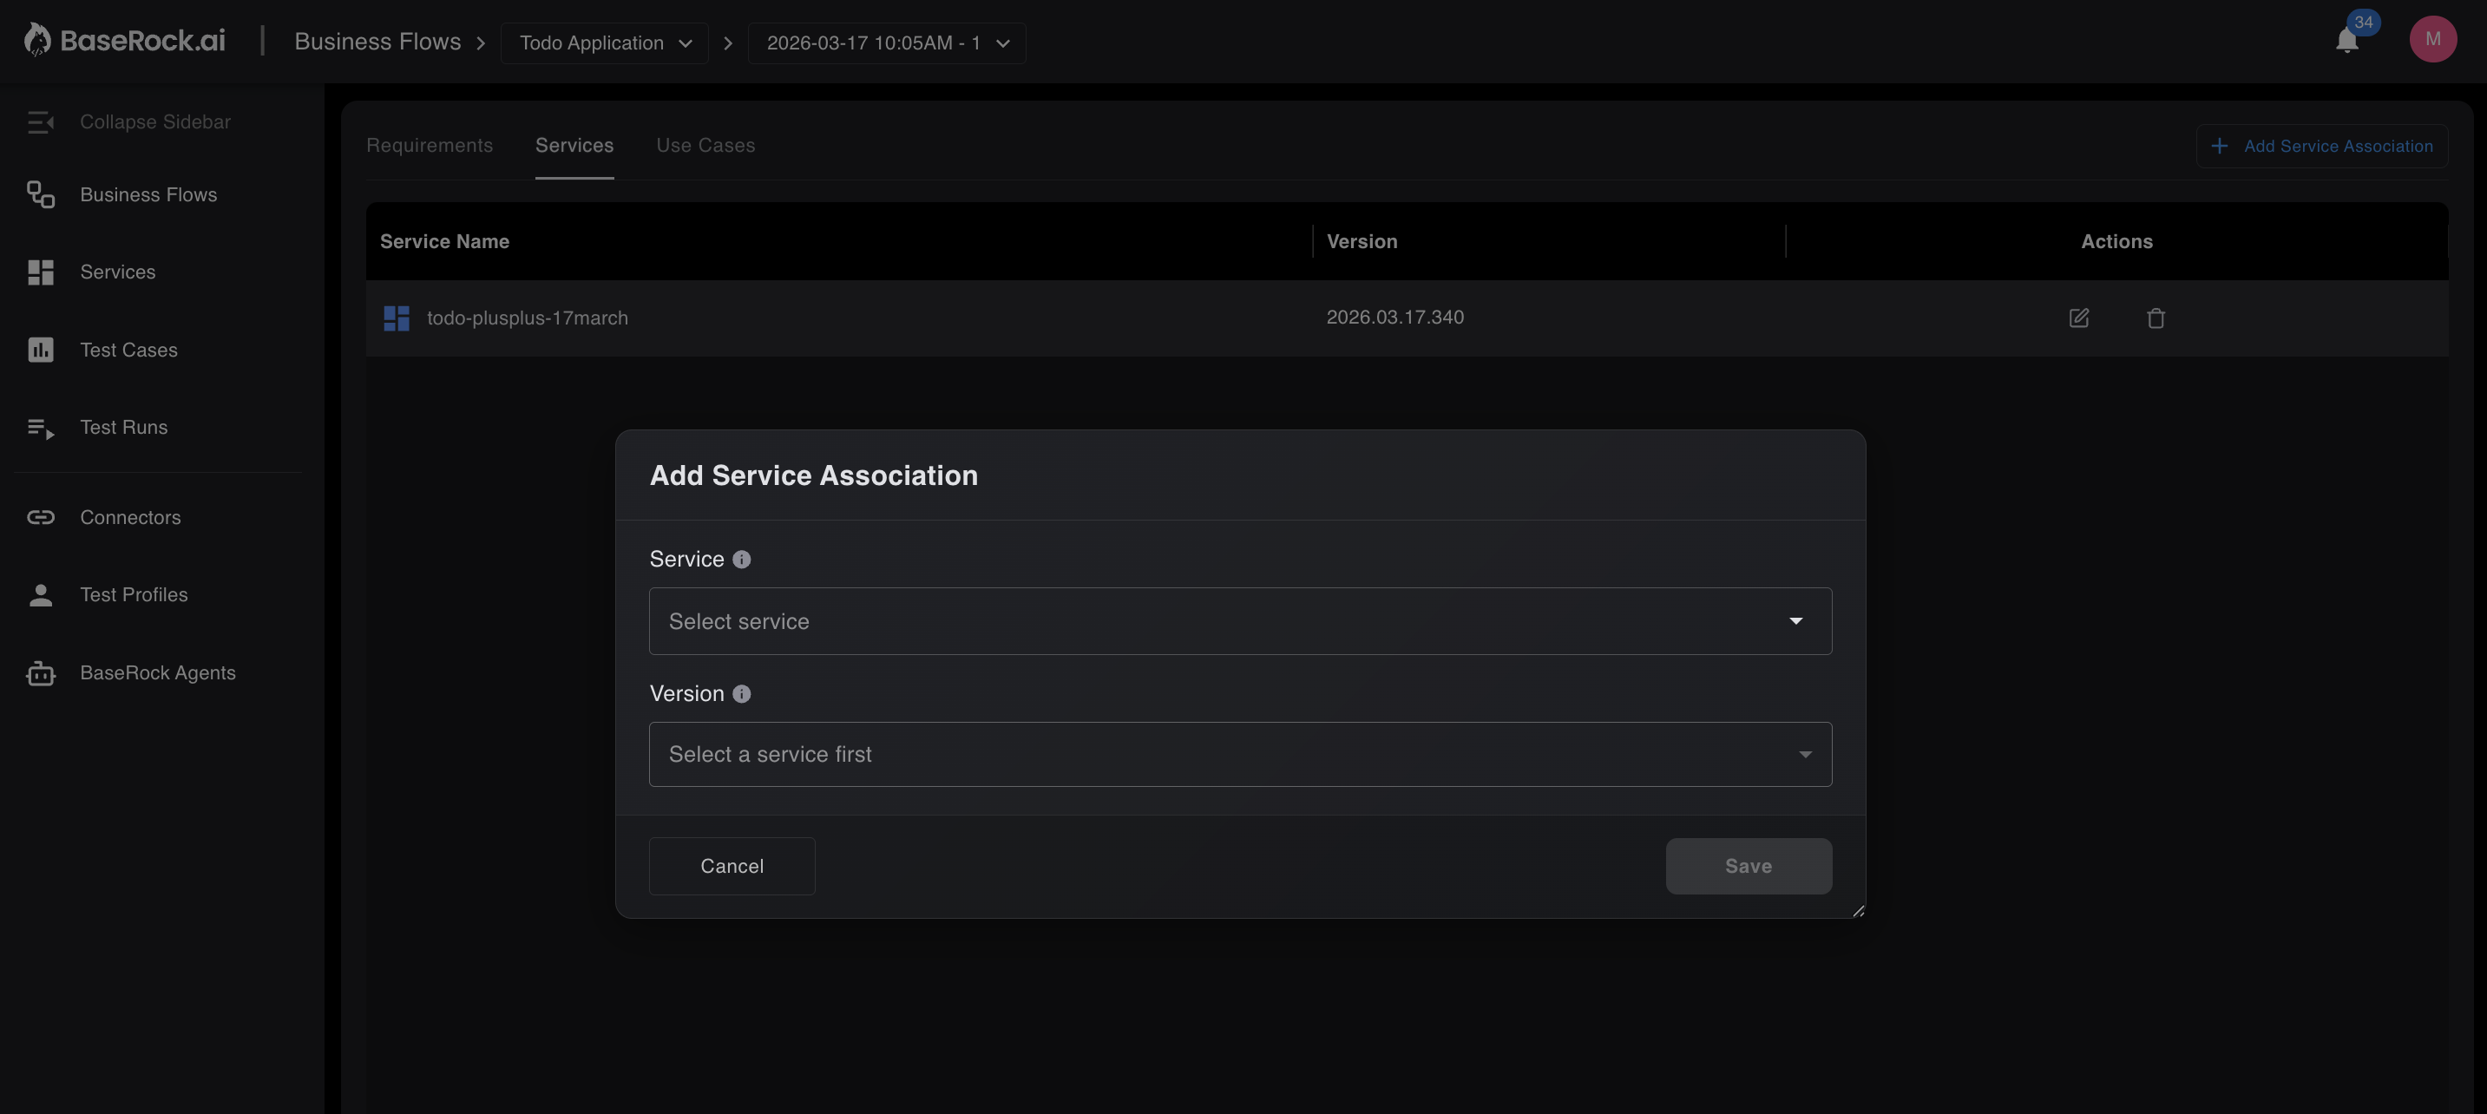
Task: Open the 2026-03-17 10:05AM run dropdown
Action: (886, 43)
